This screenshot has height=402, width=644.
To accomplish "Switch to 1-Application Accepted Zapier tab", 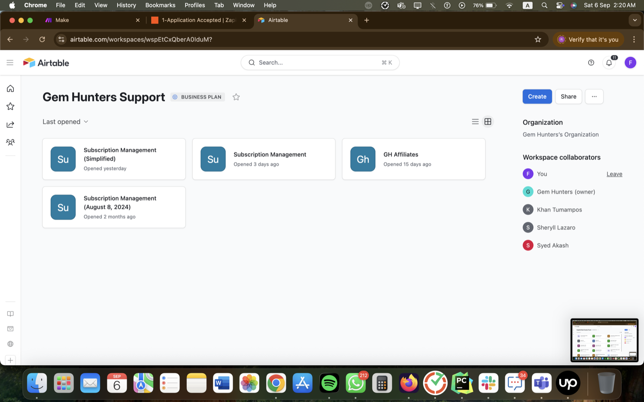I will point(197,20).
